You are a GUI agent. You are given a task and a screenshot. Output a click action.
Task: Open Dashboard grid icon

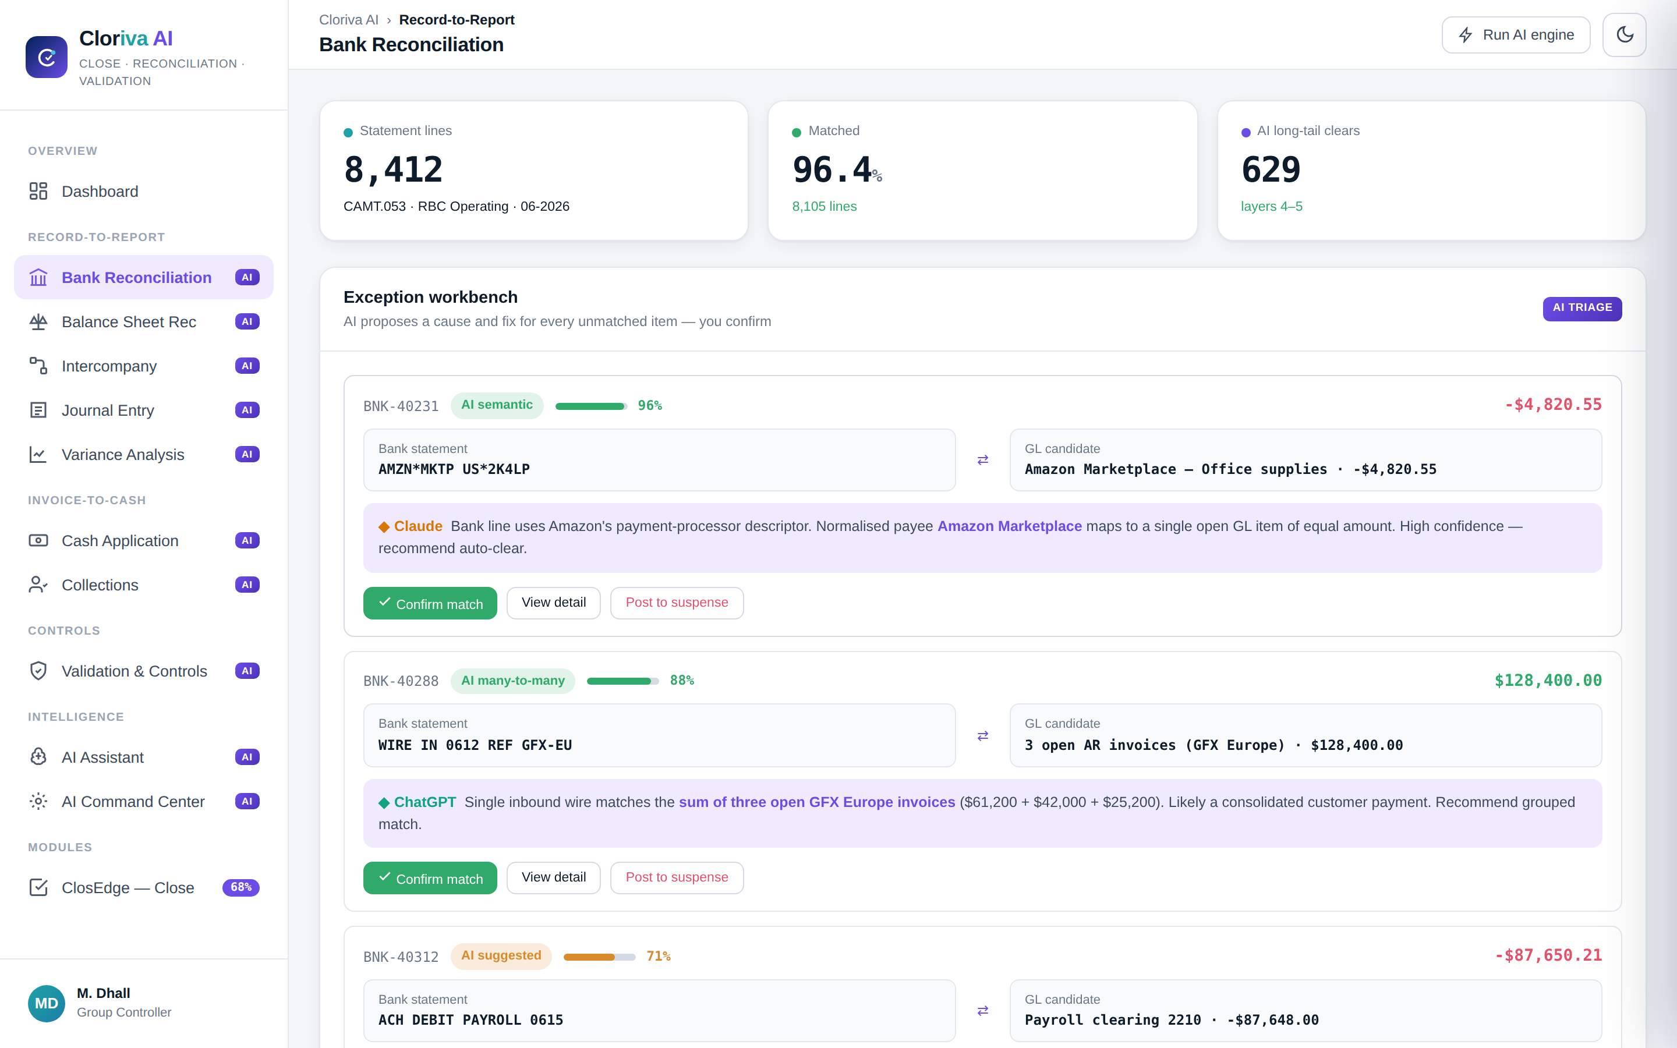click(x=38, y=192)
